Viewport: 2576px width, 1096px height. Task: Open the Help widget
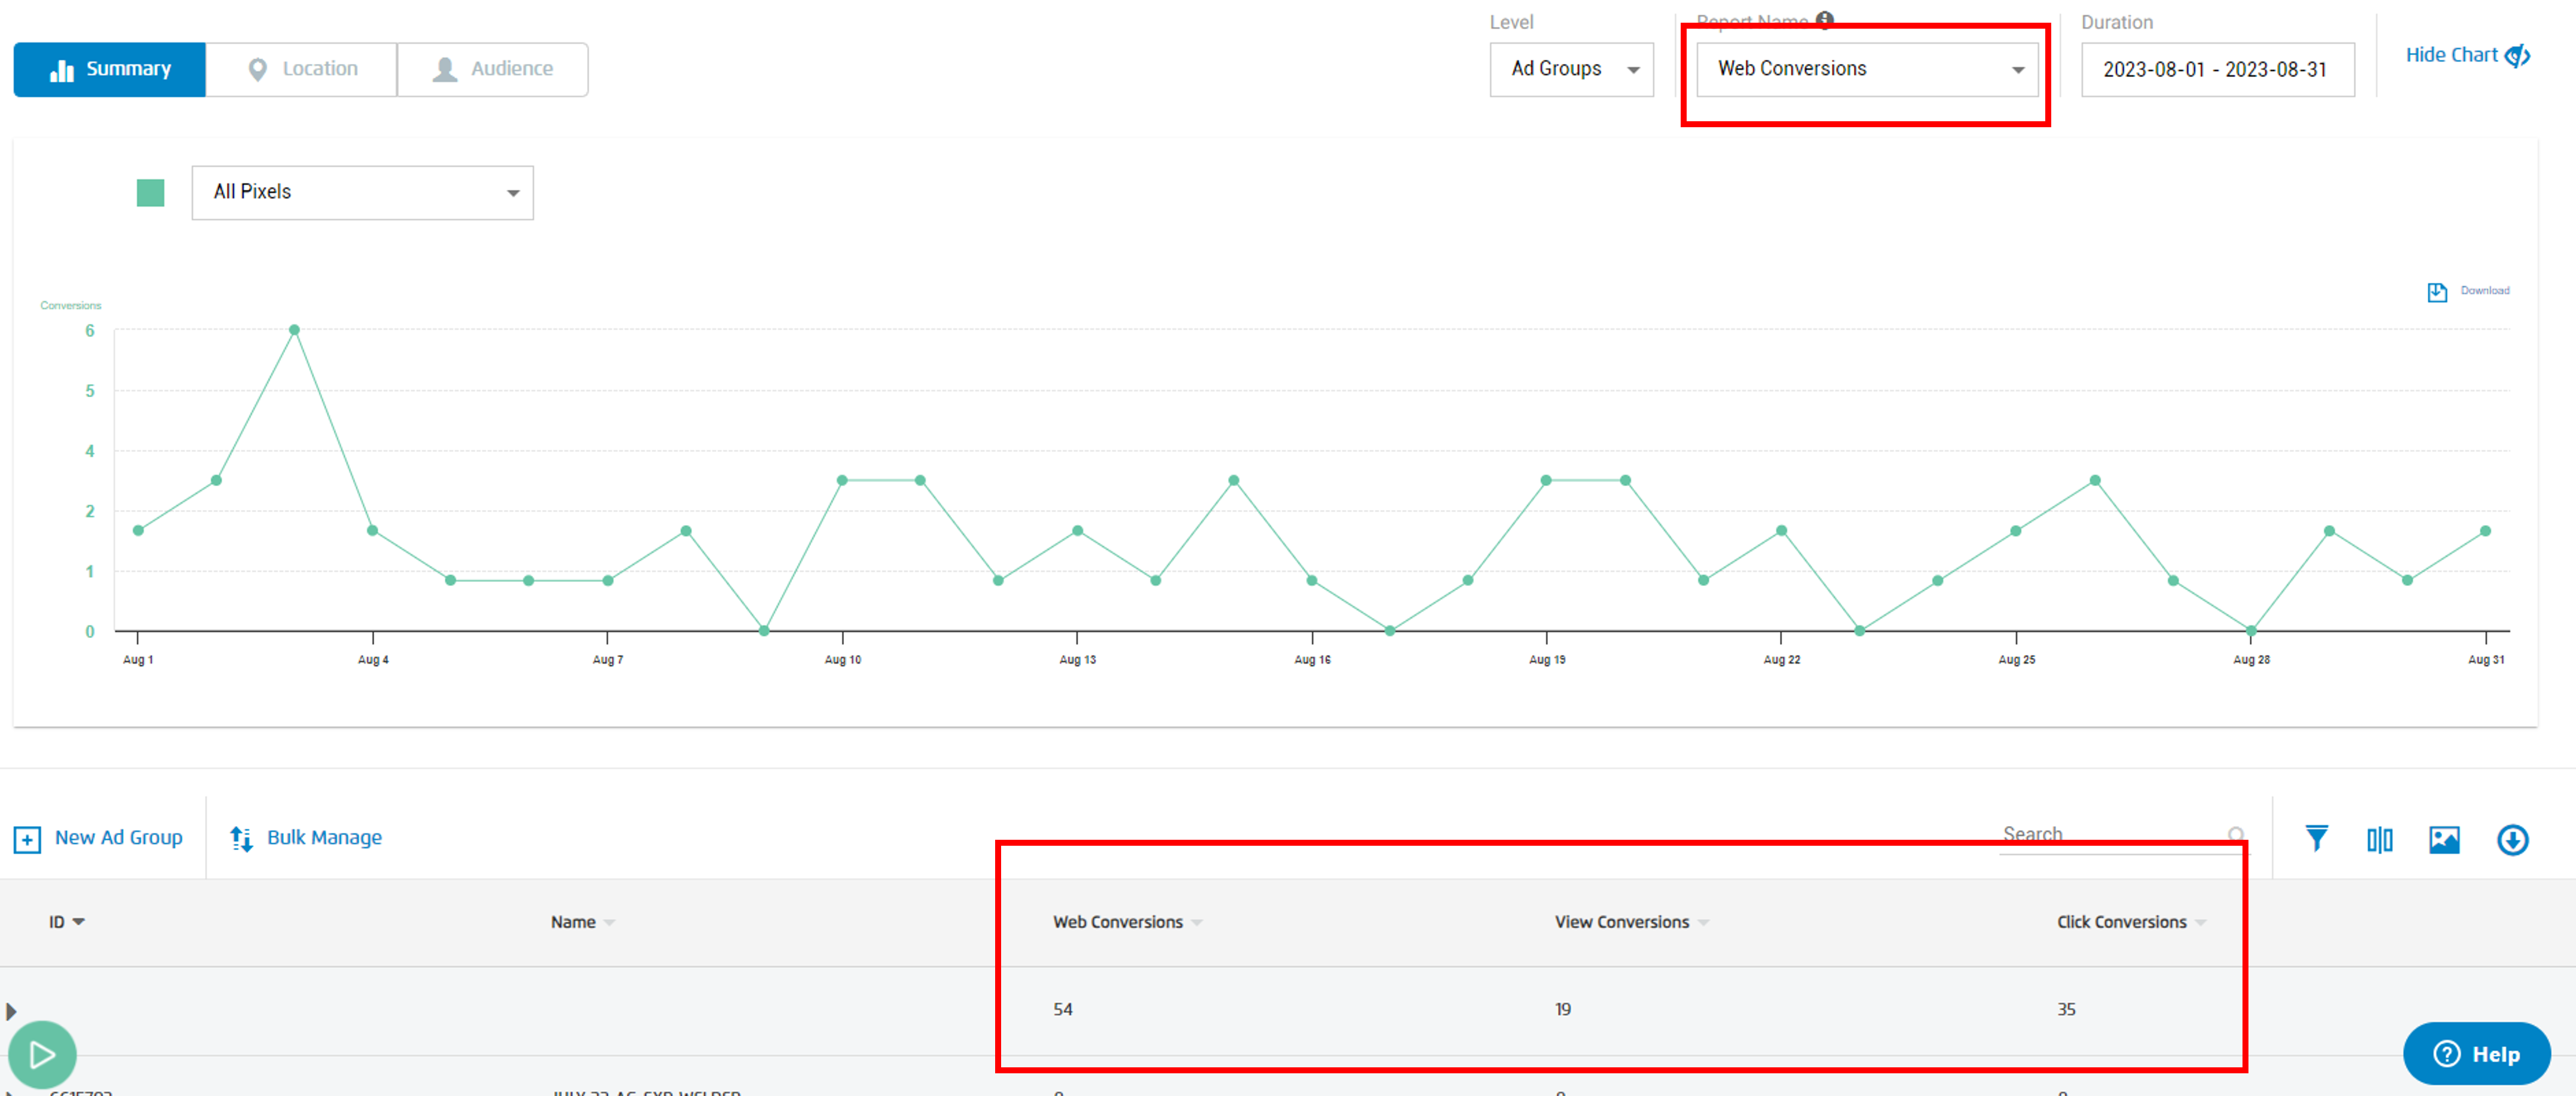click(x=2476, y=1053)
